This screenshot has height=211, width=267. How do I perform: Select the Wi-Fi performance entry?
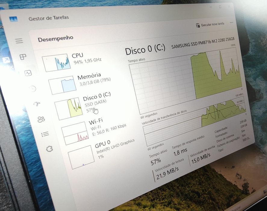[95, 131]
